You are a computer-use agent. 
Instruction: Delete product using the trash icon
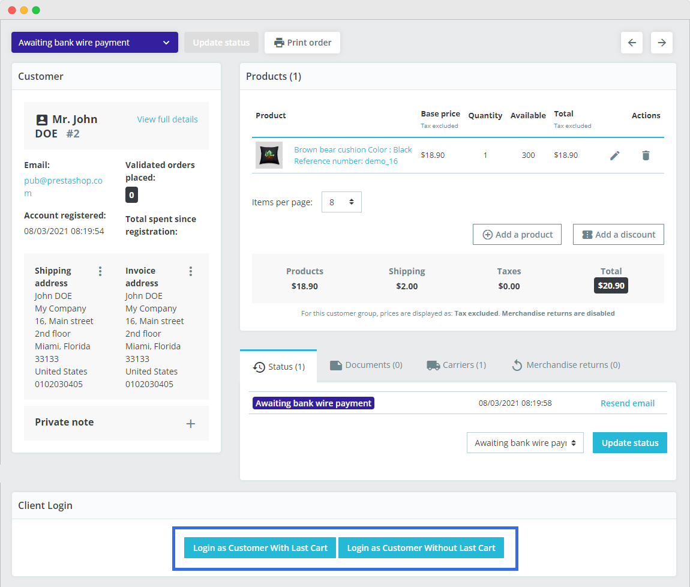[x=646, y=155]
